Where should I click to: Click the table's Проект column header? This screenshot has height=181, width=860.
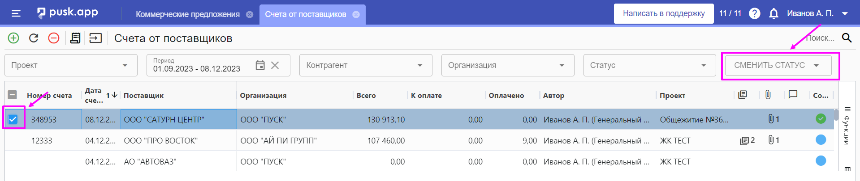click(x=672, y=95)
